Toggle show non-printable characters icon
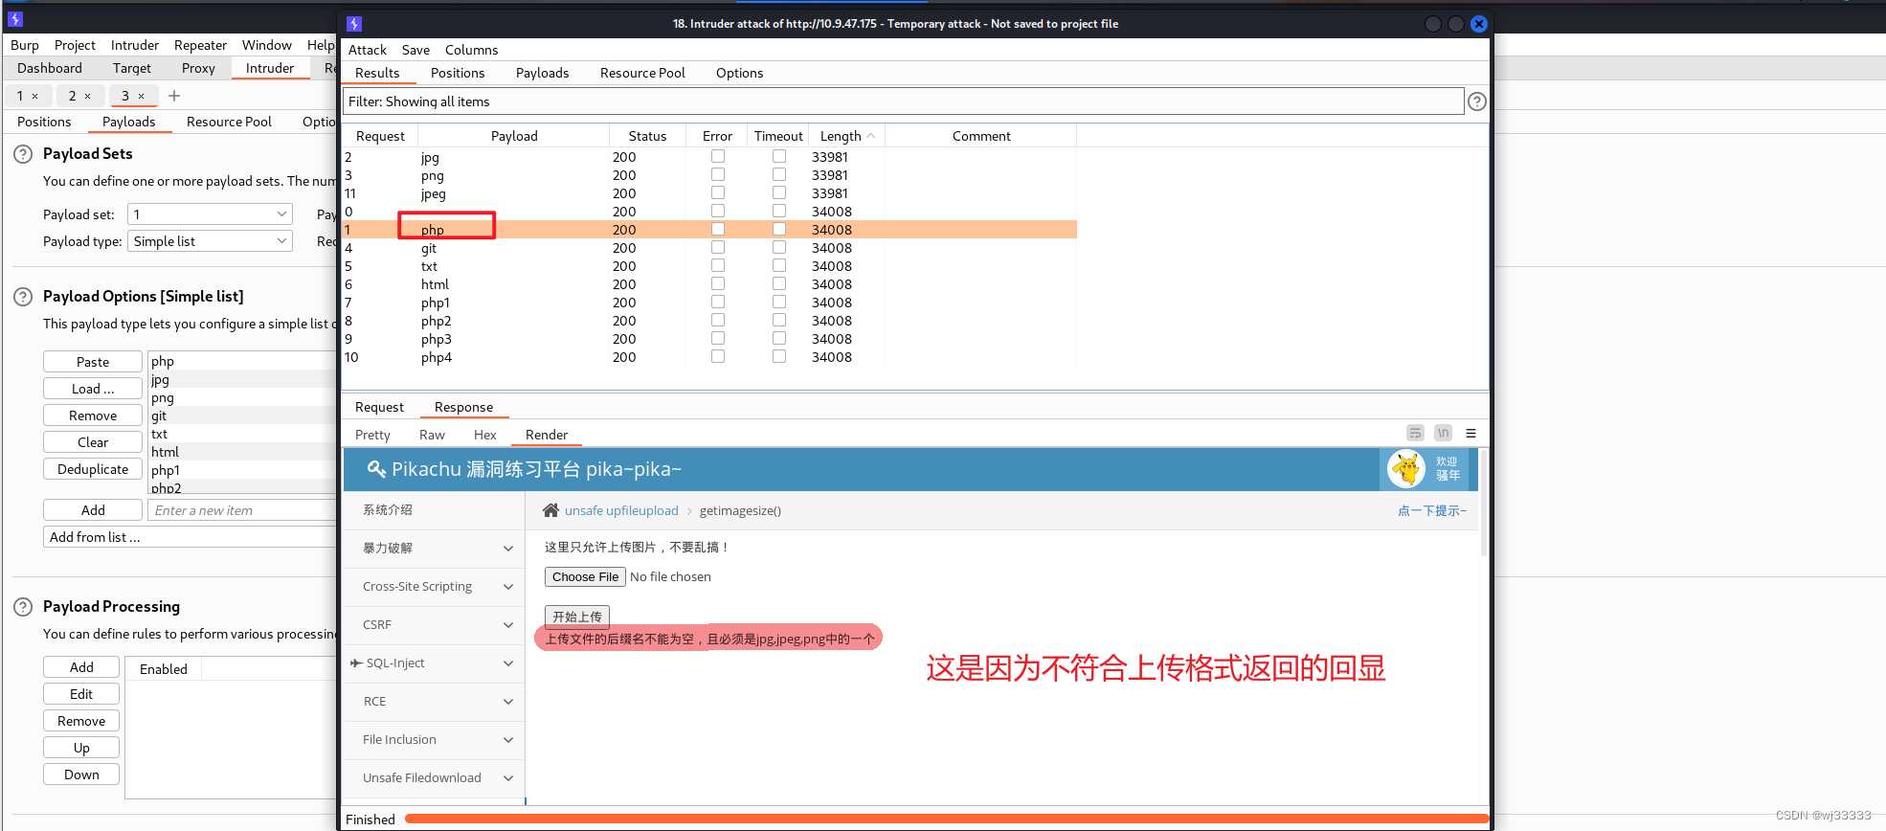The image size is (1886, 831). (x=1443, y=433)
